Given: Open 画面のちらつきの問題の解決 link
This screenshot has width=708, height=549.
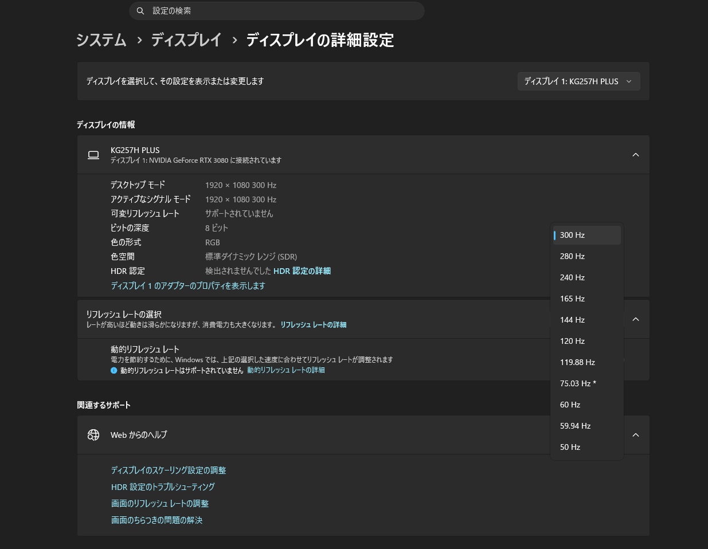Looking at the screenshot, I should pyautogui.click(x=157, y=520).
